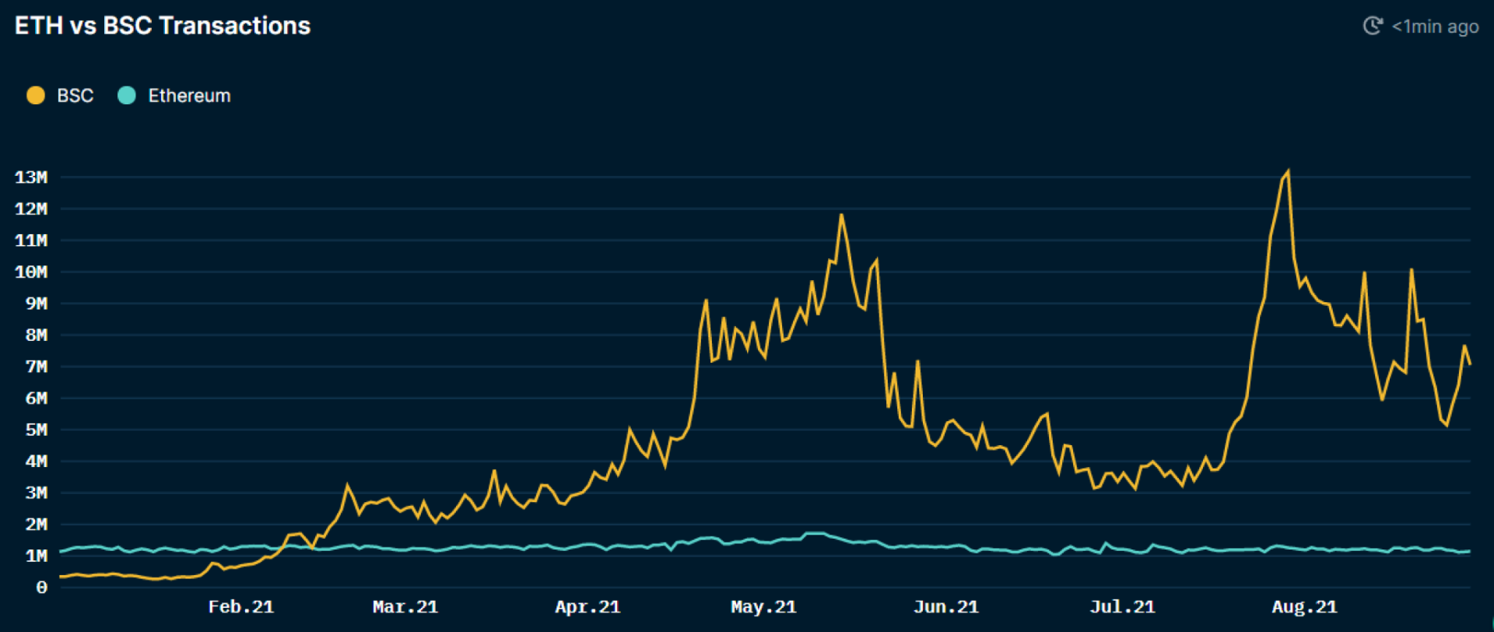Click the 1M y-axis label
This screenshot has height=632, width=1494.
[x=37, y=556]
